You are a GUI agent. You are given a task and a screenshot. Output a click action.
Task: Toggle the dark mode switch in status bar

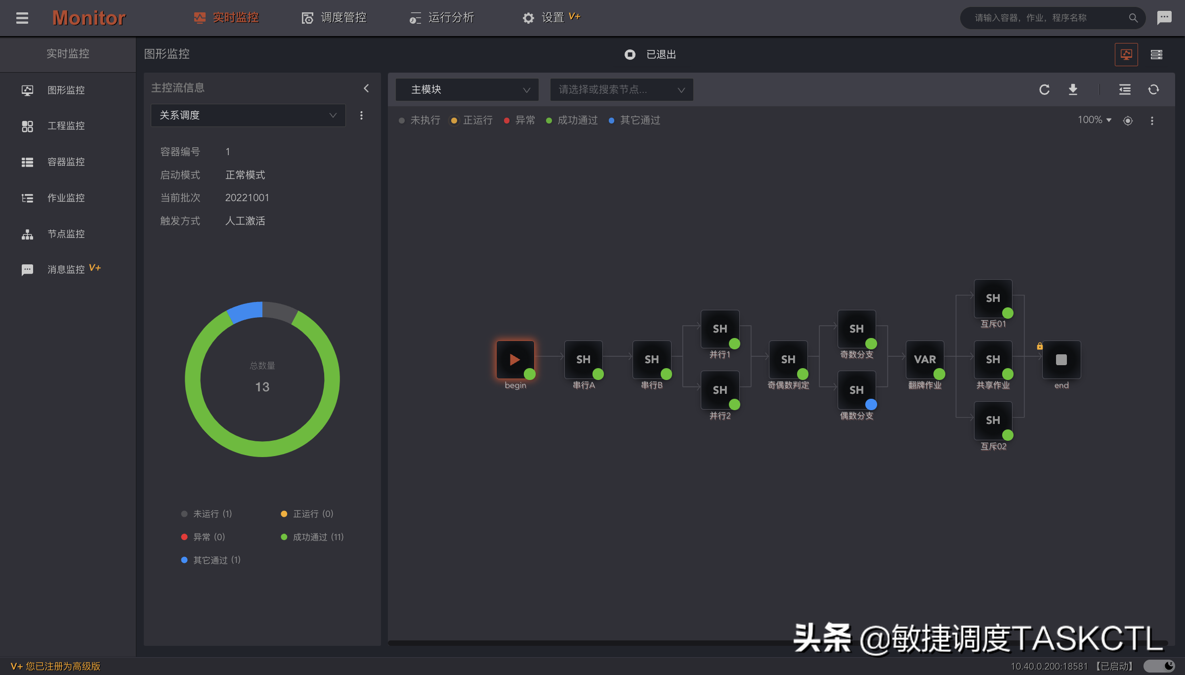click(1159, 666)
